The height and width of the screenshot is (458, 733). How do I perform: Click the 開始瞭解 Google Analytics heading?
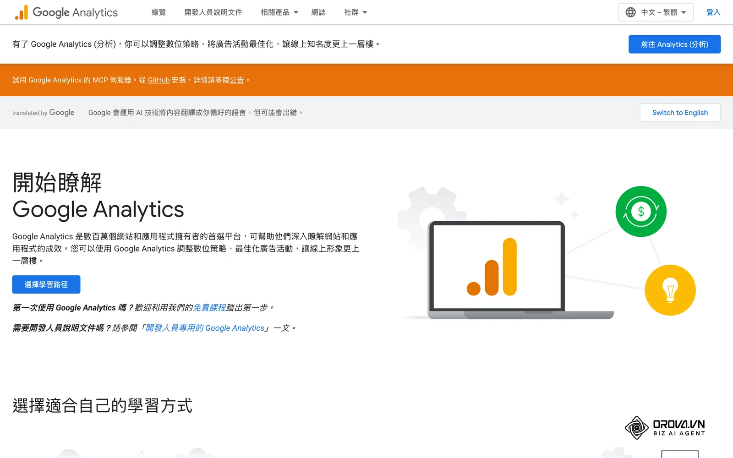(98, 196)
